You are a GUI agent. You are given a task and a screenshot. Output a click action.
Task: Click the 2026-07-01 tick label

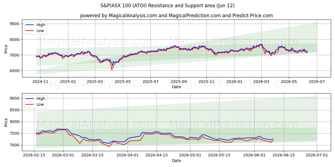[x=317, y=155]
